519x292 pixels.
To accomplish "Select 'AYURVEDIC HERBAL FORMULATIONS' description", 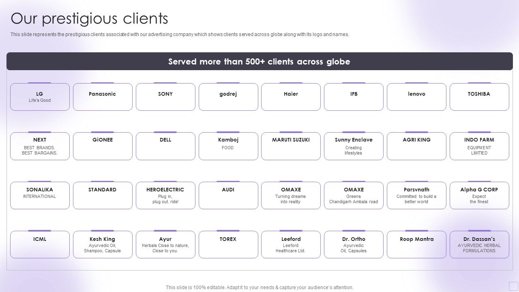I will point(479,248).
